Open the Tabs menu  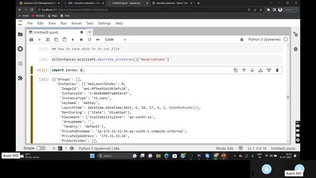[x=90, y=23]
